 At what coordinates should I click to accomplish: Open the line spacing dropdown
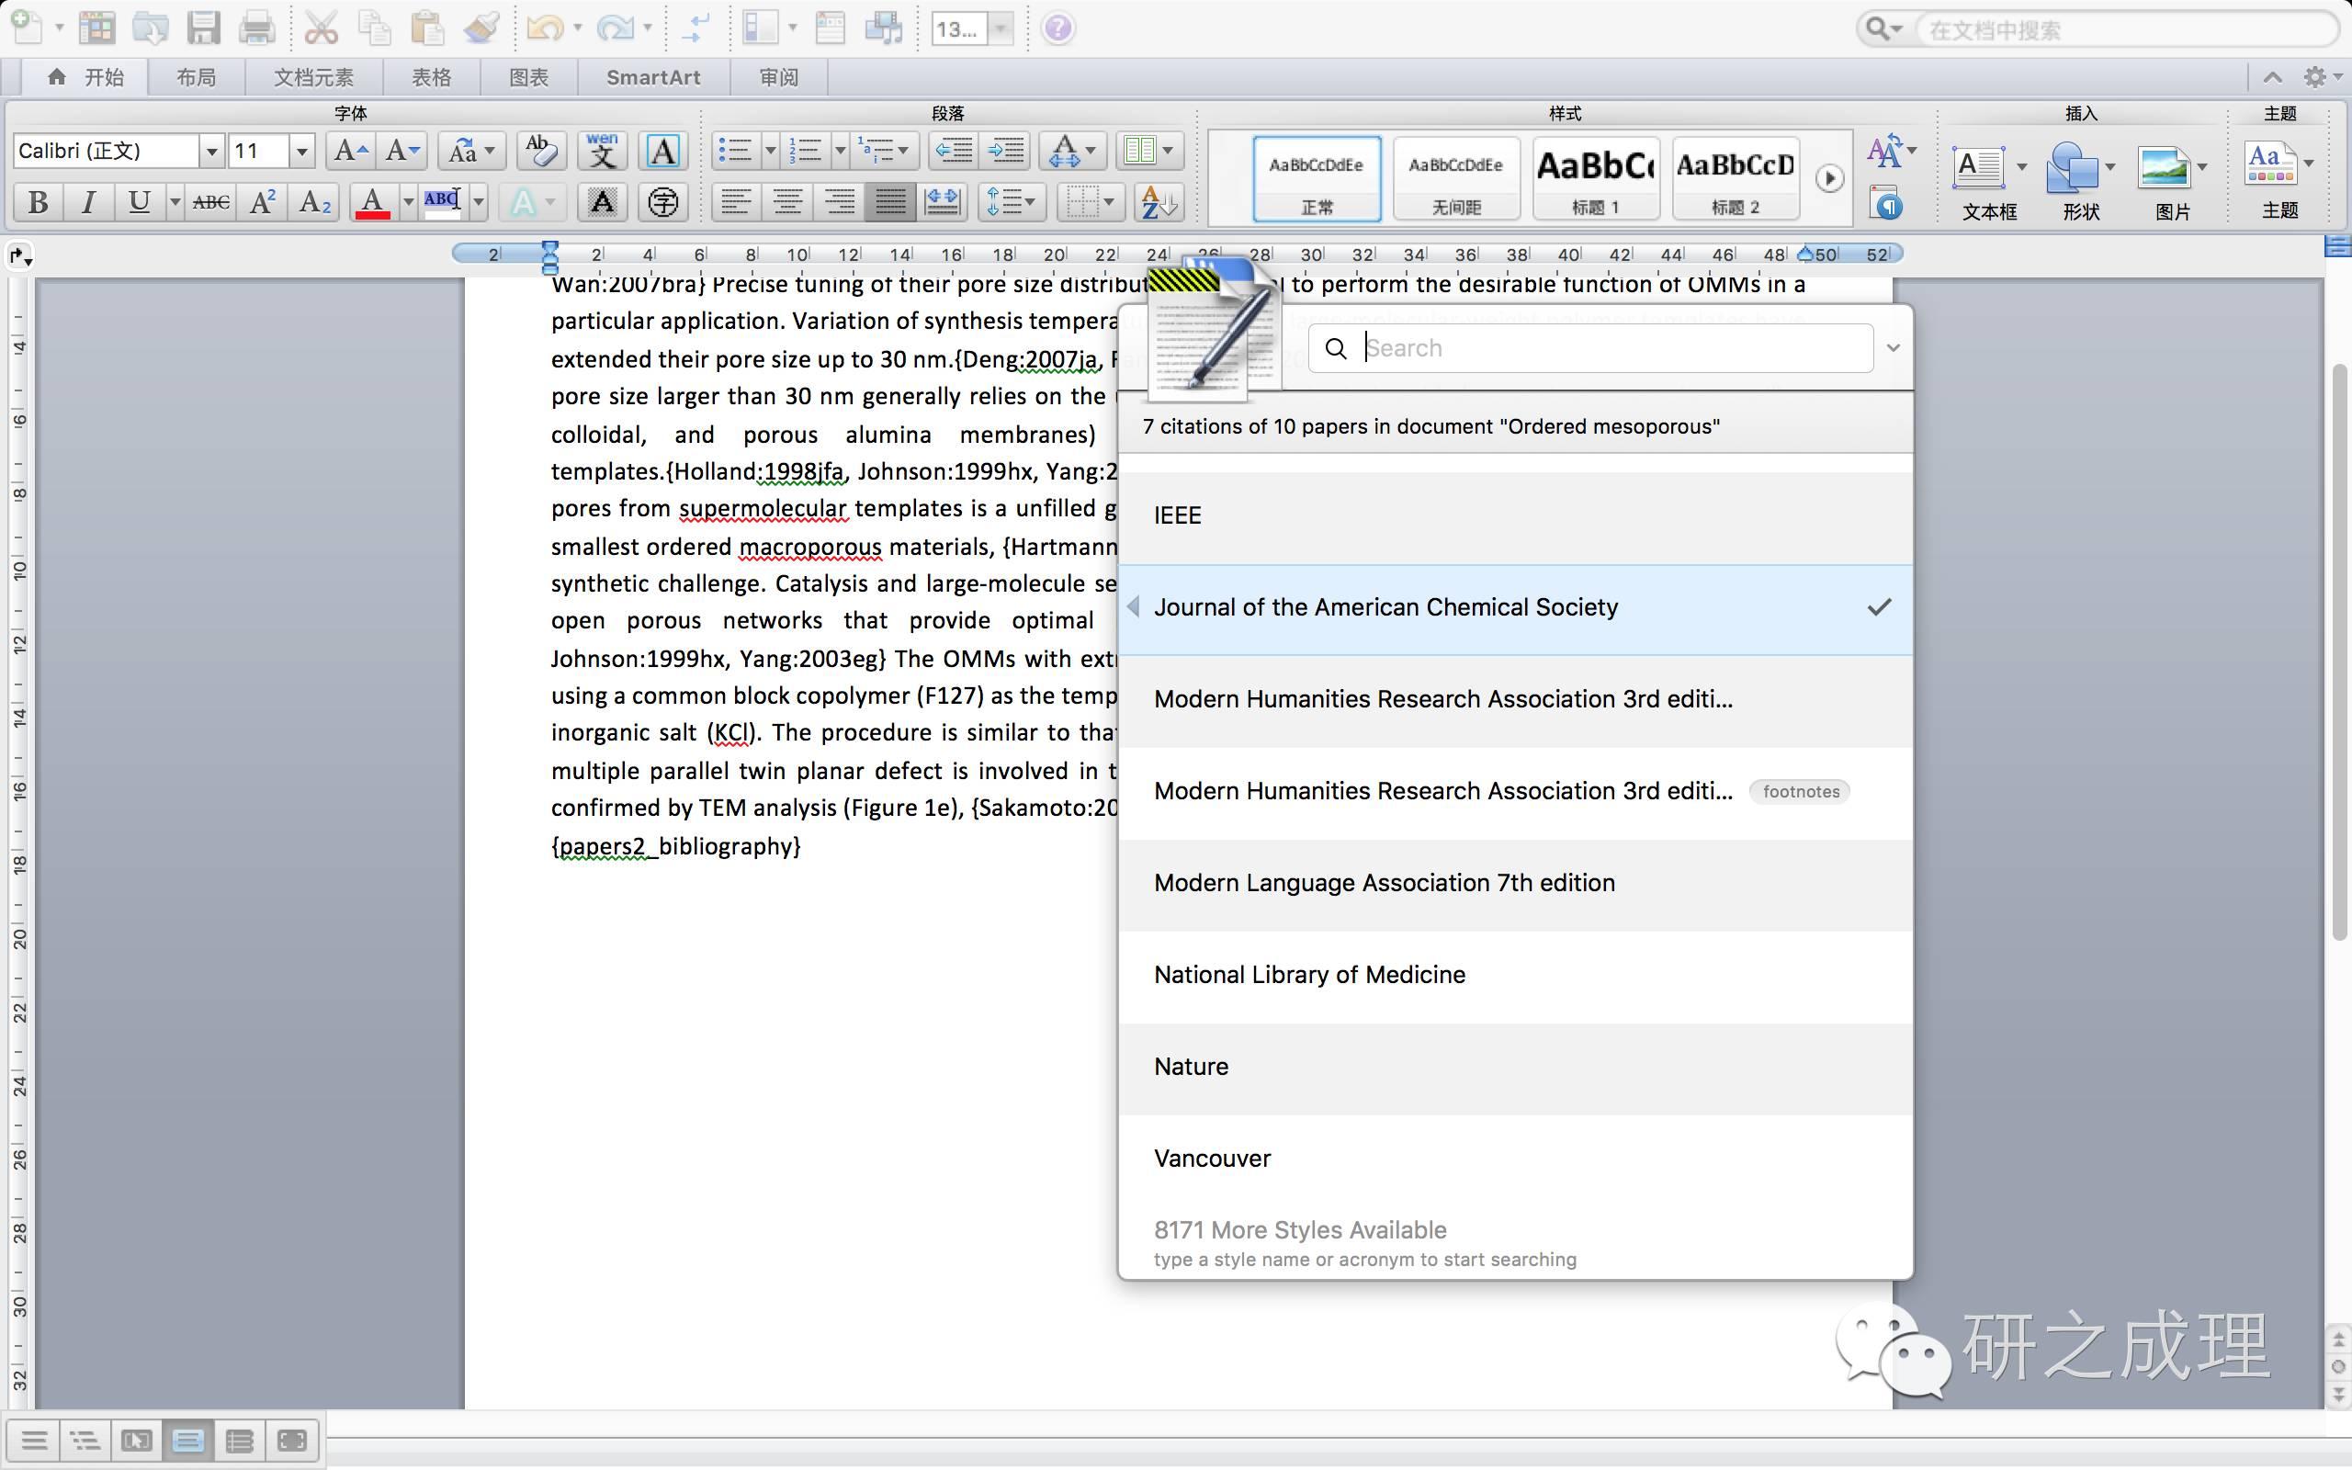tap(1011, 202)
